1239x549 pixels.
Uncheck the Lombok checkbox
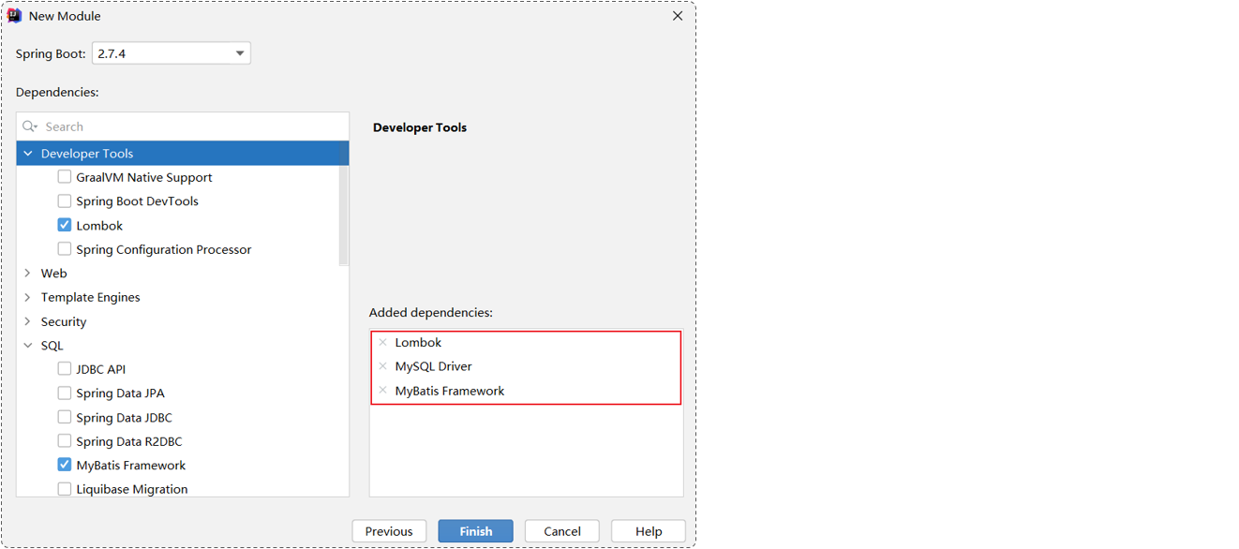click(65, 225)
